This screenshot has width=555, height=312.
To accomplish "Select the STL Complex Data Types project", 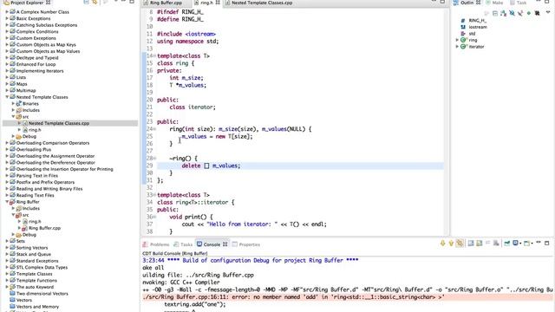I will click(x=42, y=268).
